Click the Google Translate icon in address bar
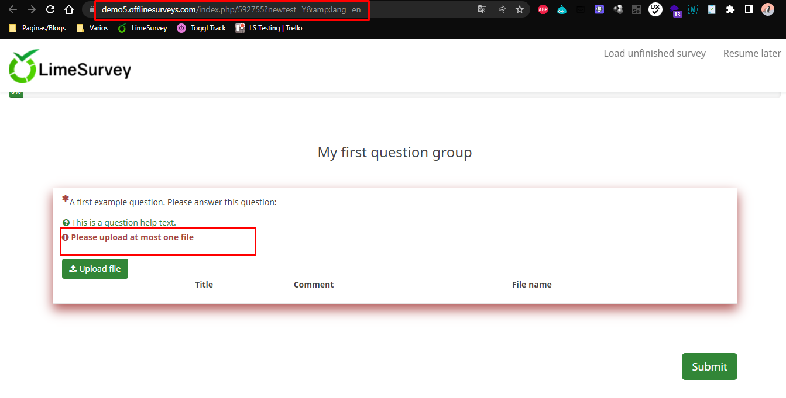The width and height of the screenshot is (786, 398). 482,9
